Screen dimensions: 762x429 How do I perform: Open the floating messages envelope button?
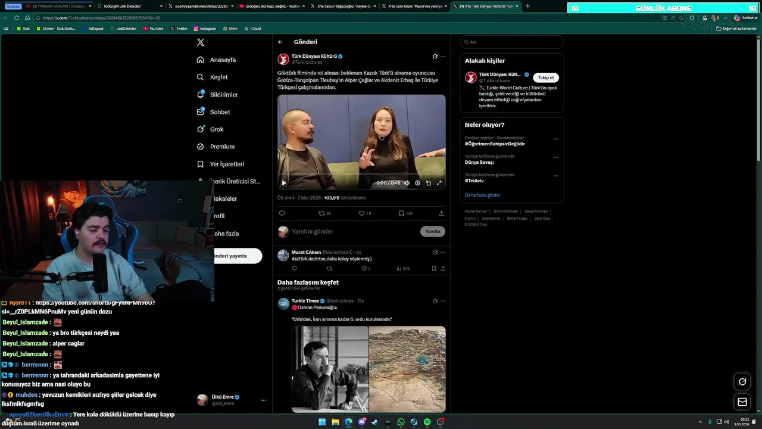pyautogui.click(x=742, y=402)
